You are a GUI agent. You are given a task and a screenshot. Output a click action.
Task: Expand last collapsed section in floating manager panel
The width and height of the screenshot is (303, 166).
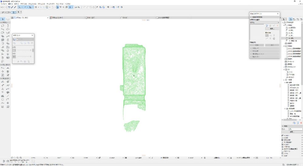pos(251,57)
